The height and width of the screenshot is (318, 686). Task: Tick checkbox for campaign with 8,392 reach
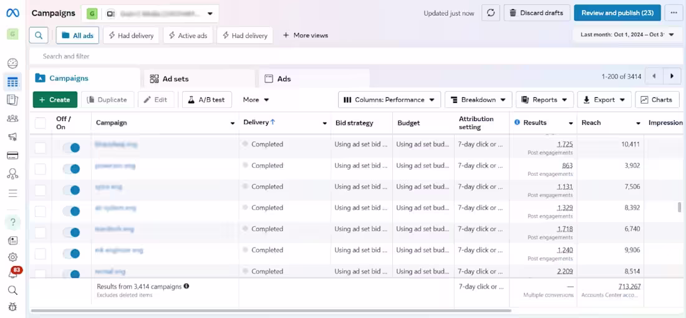(x=41, y=211)
